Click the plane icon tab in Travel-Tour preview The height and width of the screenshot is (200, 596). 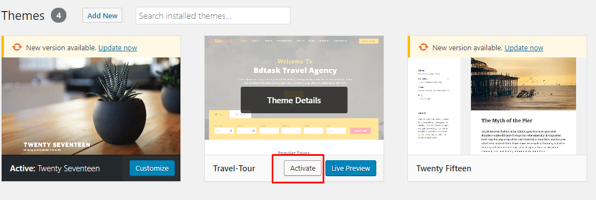pos(216,114)
